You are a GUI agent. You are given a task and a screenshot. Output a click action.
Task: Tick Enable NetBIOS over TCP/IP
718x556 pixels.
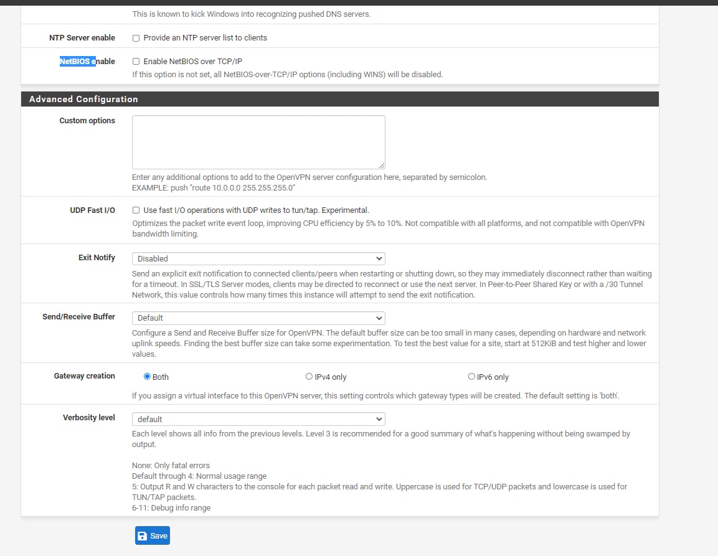136,62
